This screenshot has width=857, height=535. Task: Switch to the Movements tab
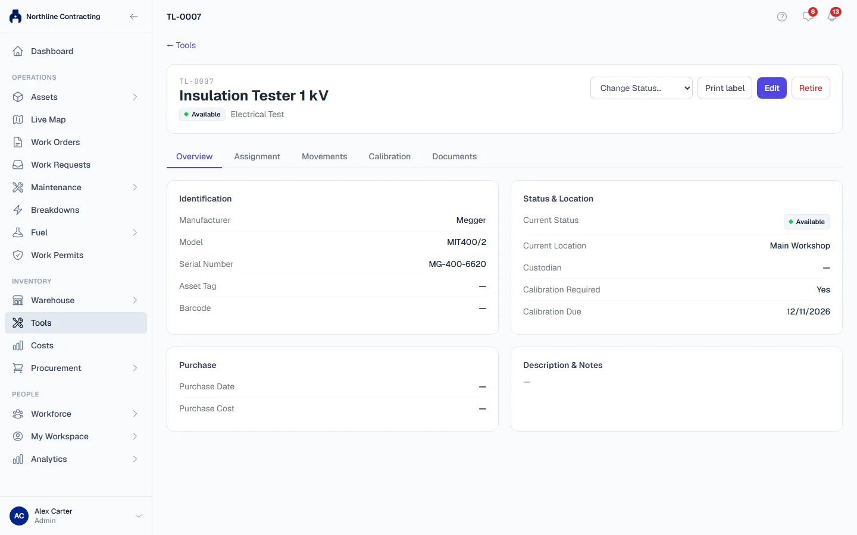click(324, 156)
